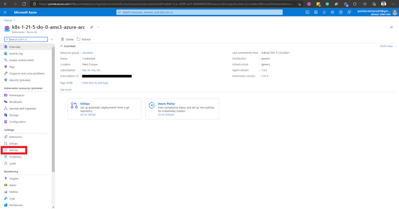The width and height of the screenshot is (399, 209).
Task: Open portal settings gear
Action: (332, 12)
